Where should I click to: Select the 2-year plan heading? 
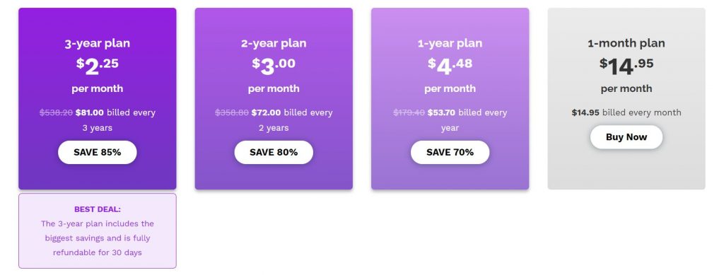coord(274,43)
